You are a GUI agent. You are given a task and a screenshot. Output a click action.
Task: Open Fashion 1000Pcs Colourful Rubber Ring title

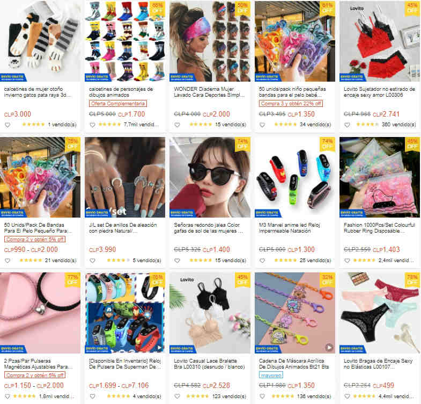pos(379,228)
